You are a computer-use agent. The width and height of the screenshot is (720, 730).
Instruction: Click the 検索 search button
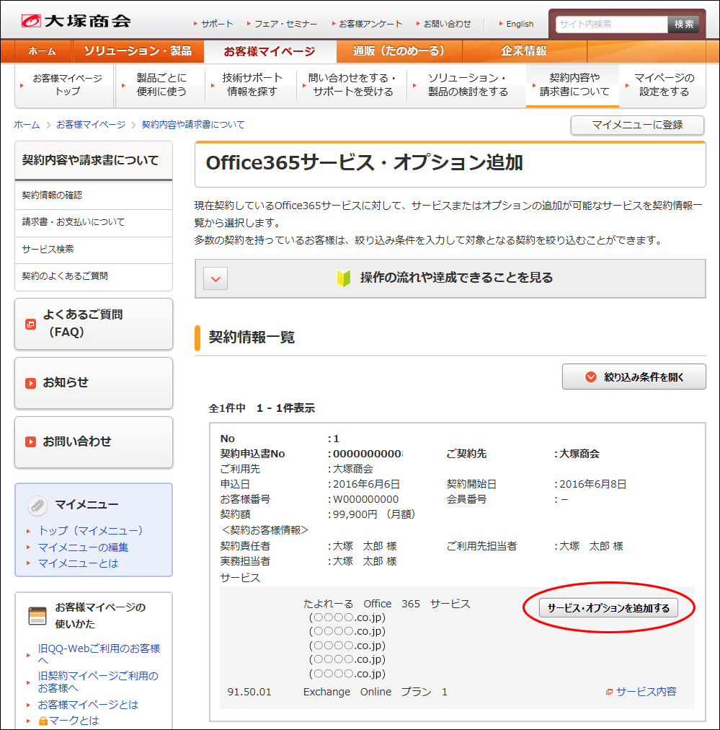point(684,25)
